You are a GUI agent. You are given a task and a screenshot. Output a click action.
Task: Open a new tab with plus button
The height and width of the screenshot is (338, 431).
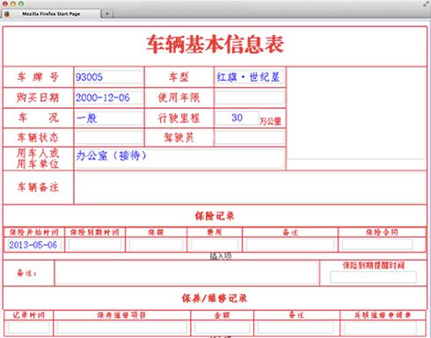(x=107, y=13)
